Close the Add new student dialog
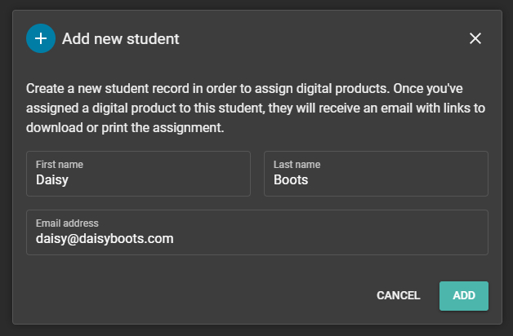 coord(475,38)
